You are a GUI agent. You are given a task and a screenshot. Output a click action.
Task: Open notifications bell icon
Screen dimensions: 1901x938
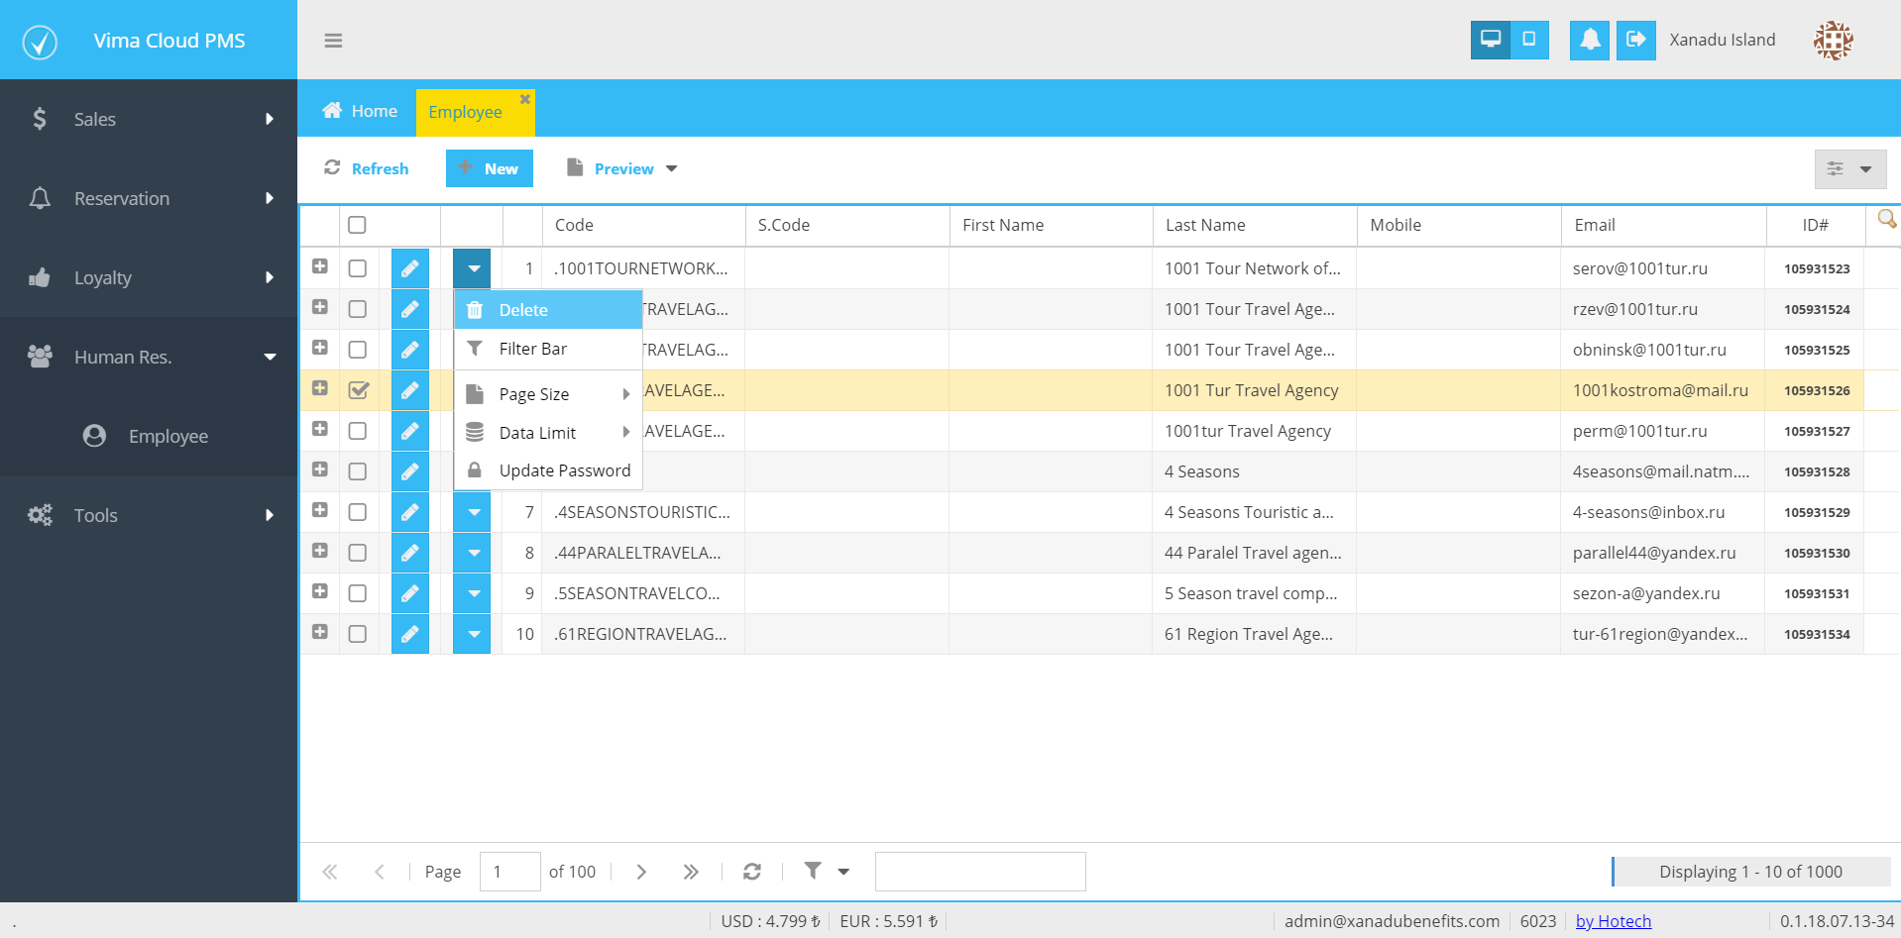(x=1590, y=40)
